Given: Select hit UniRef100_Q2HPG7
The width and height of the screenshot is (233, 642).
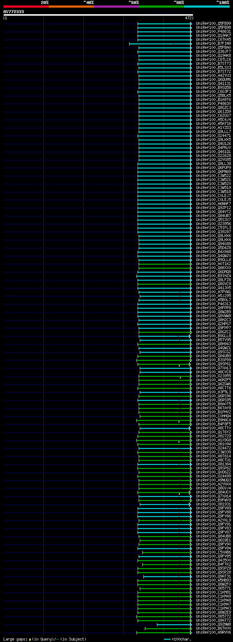Looking at the screenshot, I should [x=213, y=324].
